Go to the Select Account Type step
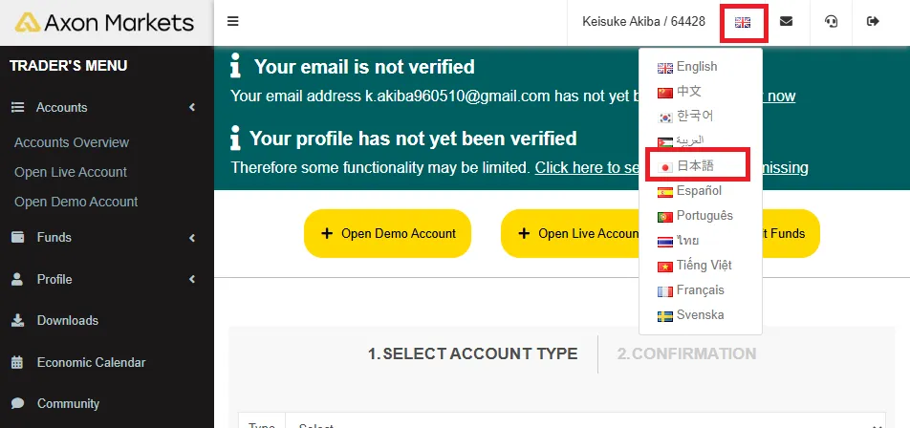Image resolution: width=910 pixels, height=428 pixels. point(472,353)
